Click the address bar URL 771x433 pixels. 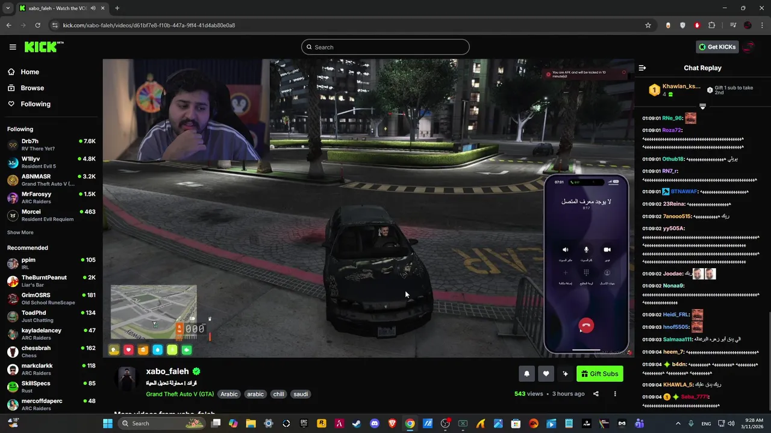149,25
